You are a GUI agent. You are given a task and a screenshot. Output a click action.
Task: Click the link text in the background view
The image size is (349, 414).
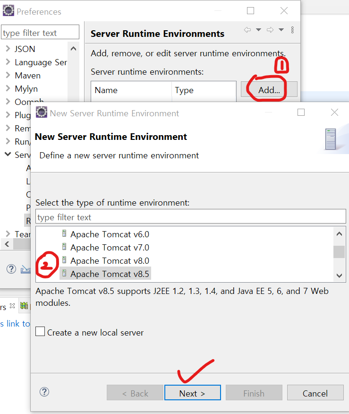coord(15,324)
